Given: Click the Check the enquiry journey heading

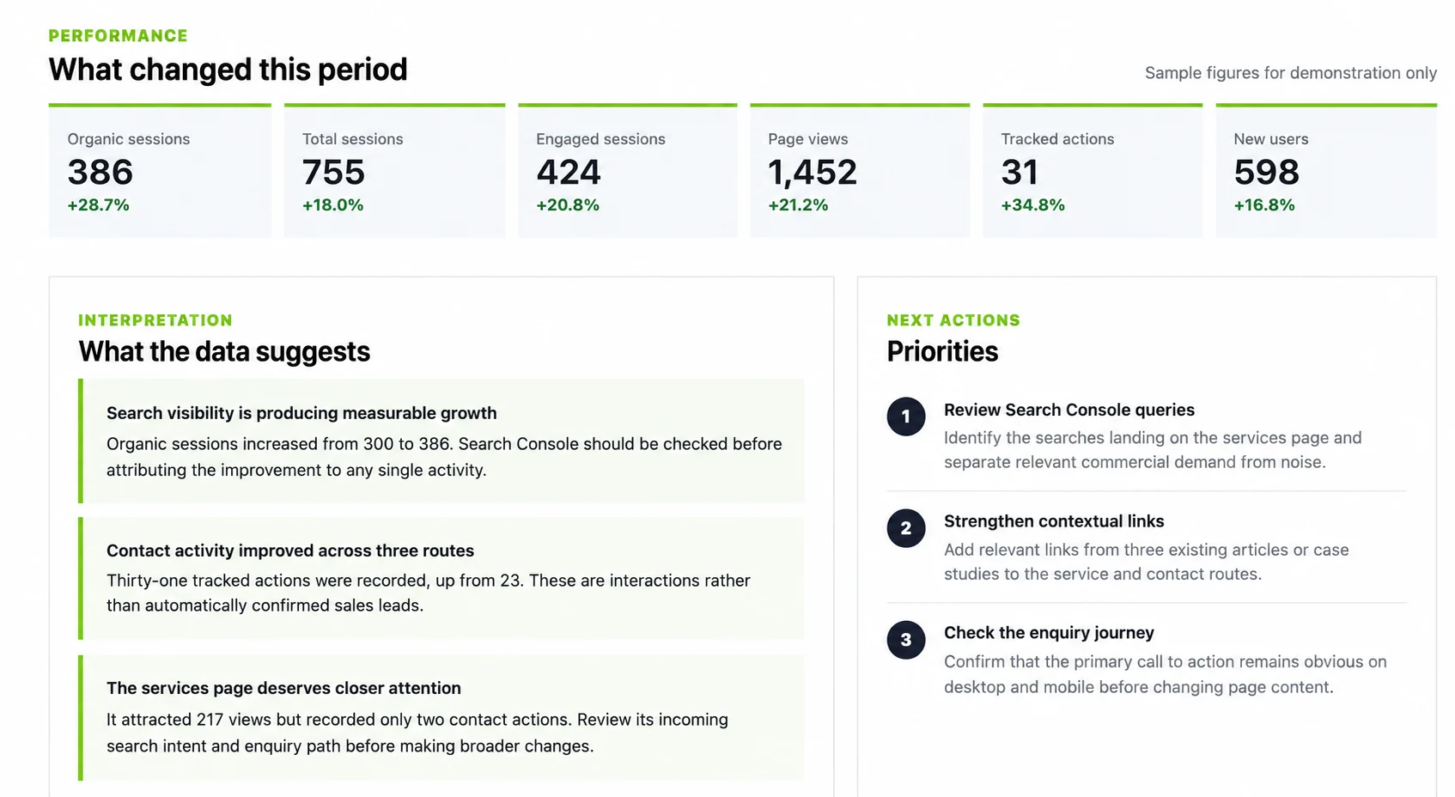Looking at the screenshot, I should point(1049,633).
